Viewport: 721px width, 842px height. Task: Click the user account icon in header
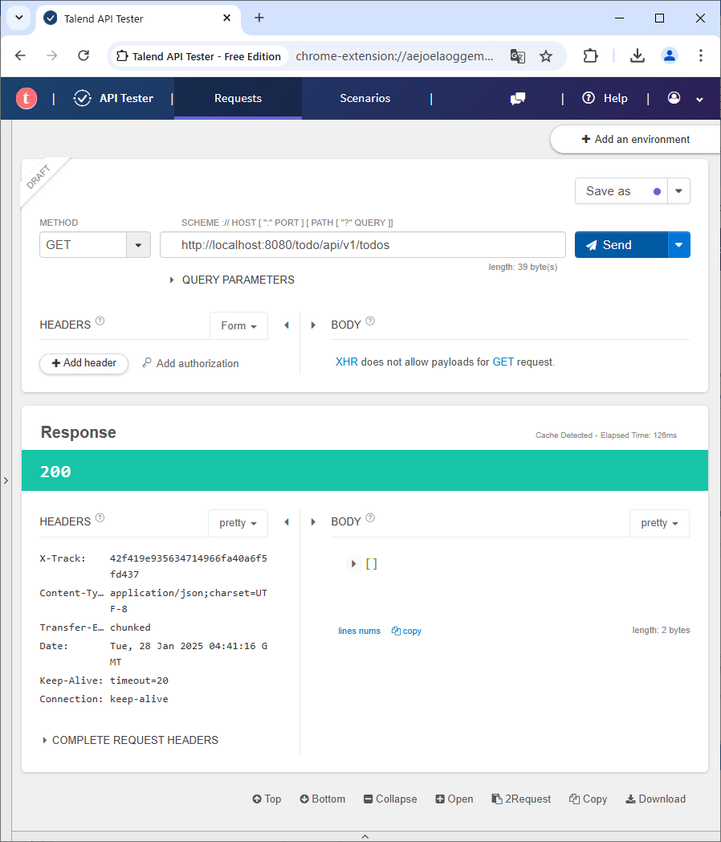click(x=674, y=98)
